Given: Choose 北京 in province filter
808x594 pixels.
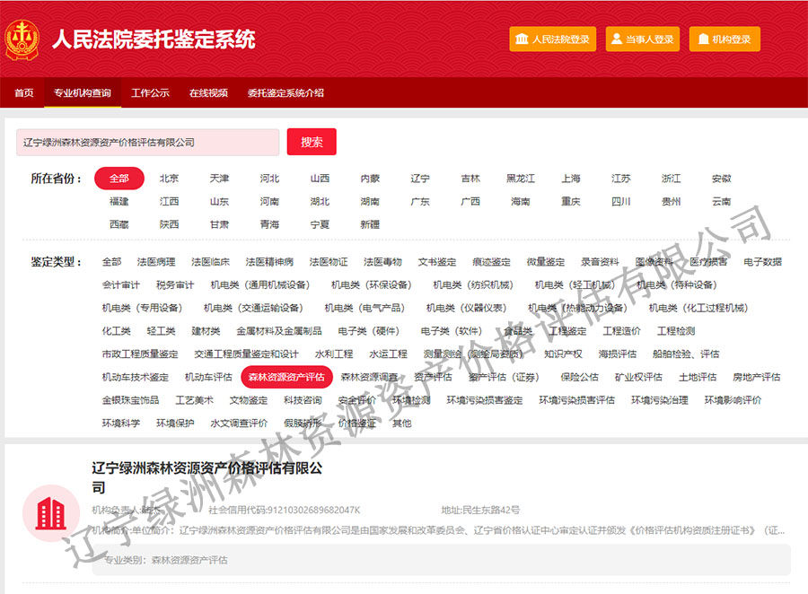Looking at the screenshot, I should point(169,179).
